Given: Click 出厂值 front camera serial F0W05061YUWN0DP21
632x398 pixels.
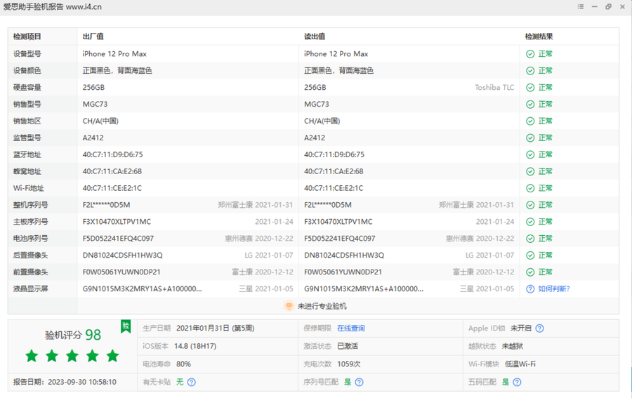Looking at the screenshot, I should [121, 272].
